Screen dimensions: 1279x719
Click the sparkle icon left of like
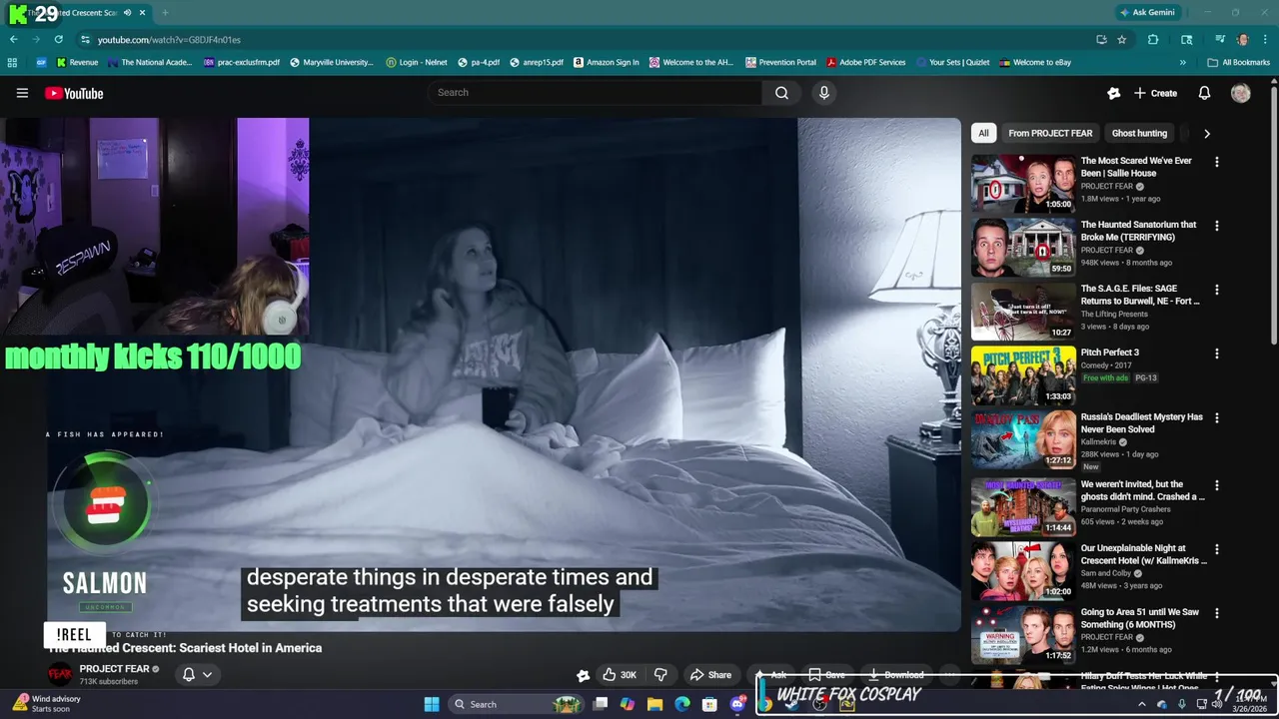pos(584,675)
